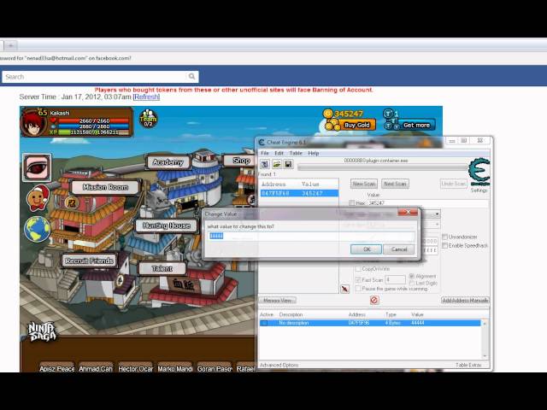Image resolution: width=547 pixels, height=410 pixels.
Task: Open the value type dropdown arrow
Action: [x=437, y=225]
